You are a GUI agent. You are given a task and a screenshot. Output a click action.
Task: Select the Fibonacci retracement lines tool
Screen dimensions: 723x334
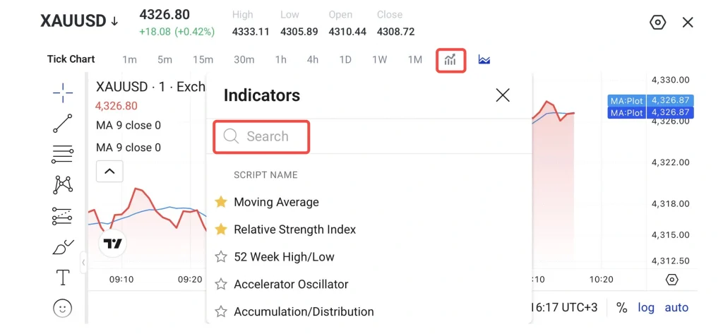click(63, 154)
